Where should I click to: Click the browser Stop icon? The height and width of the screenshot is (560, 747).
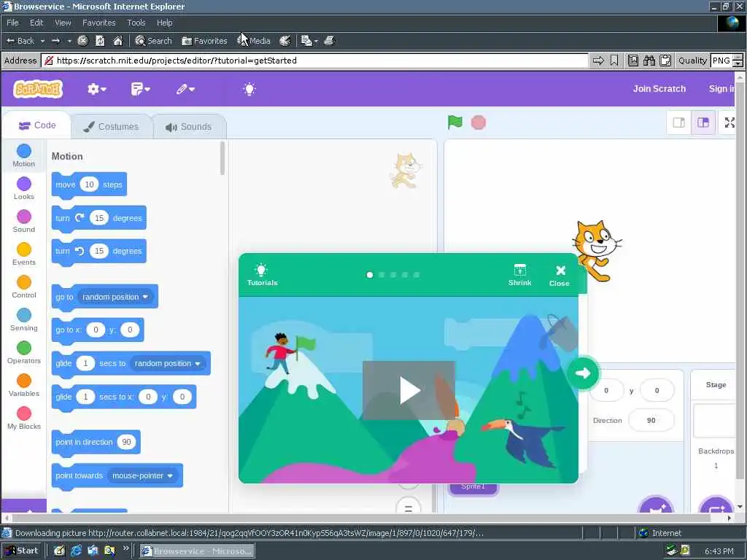tap(82, 41)
